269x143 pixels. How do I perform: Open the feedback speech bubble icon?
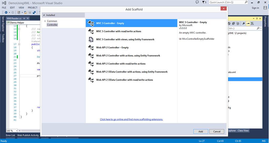[197, 2]
